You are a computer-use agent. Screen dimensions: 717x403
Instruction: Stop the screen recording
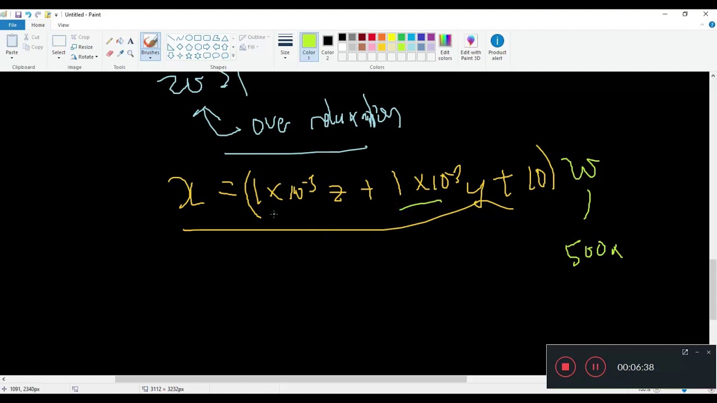(565, 367)
